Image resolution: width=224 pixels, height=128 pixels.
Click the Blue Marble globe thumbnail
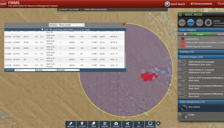click(184, 108)
